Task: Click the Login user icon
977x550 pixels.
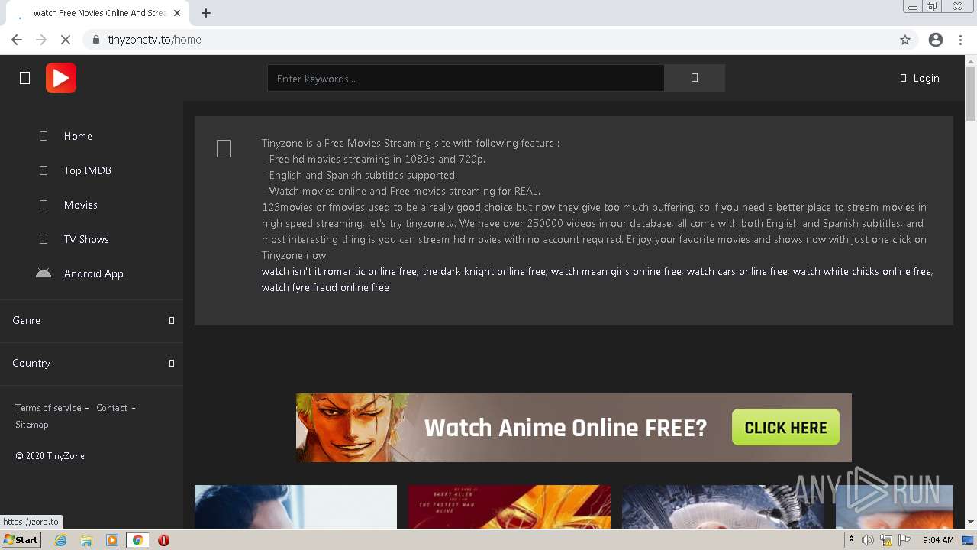Action: click(903, 78)
